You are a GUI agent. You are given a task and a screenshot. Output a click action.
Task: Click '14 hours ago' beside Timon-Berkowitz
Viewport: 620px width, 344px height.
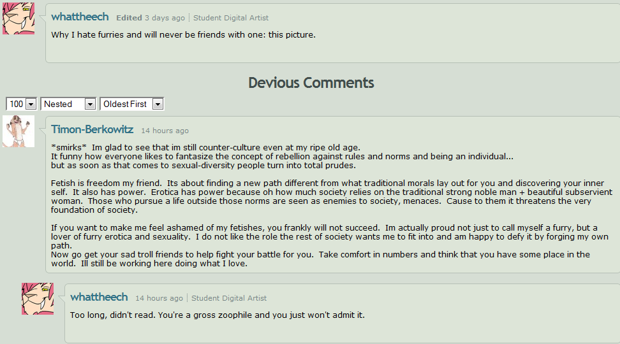(x=165, y=131)
